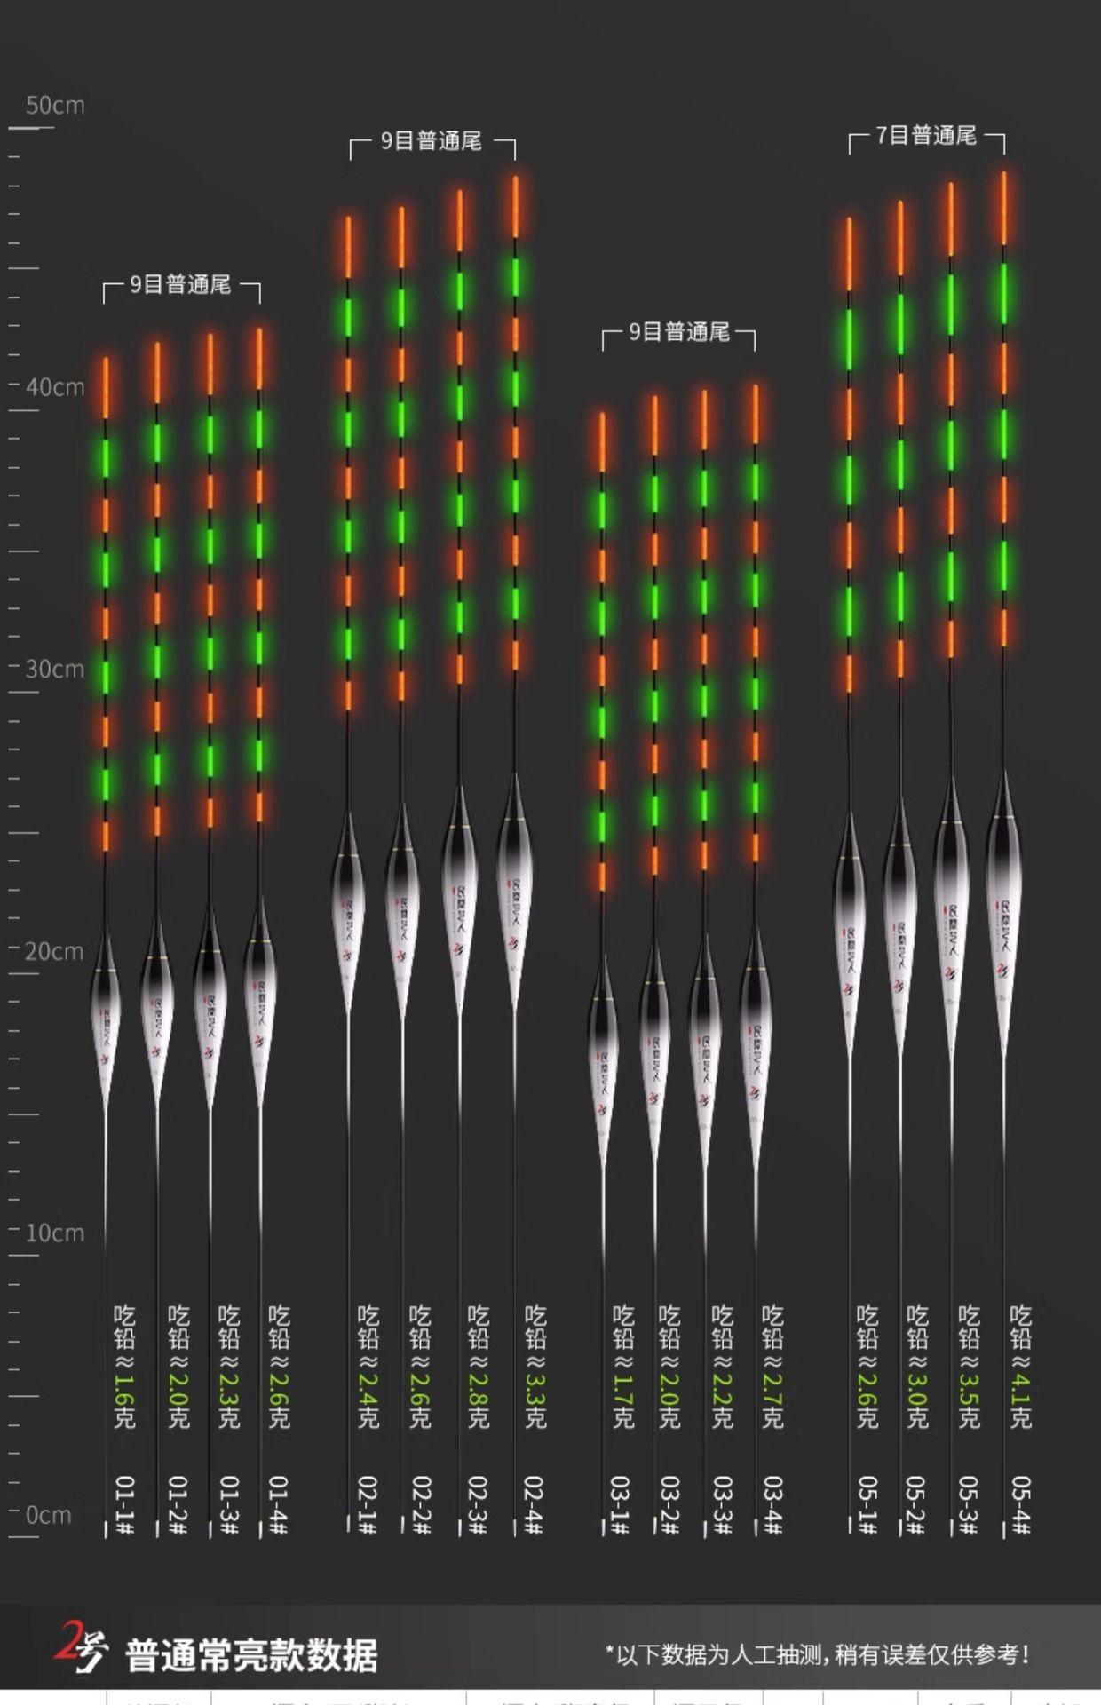Select the 02-1# model number label
1101x1705 pixels.
point(368,1505)
